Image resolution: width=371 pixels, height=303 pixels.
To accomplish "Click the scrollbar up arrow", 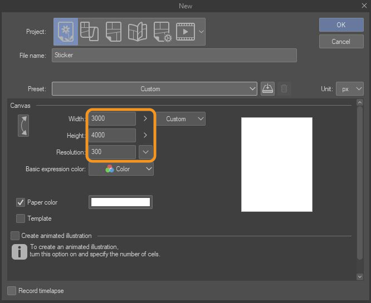I will [360, 102].
